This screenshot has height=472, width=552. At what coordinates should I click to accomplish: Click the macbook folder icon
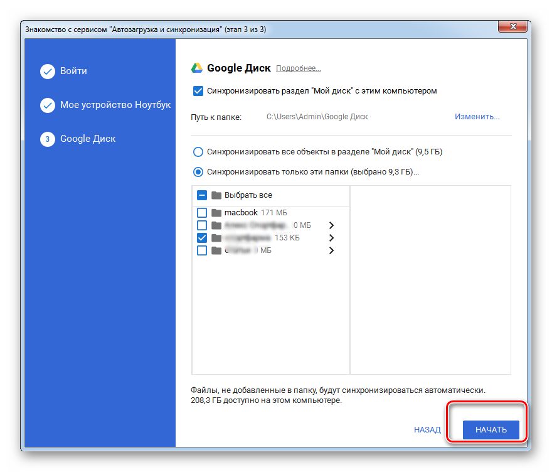point(216,213)
